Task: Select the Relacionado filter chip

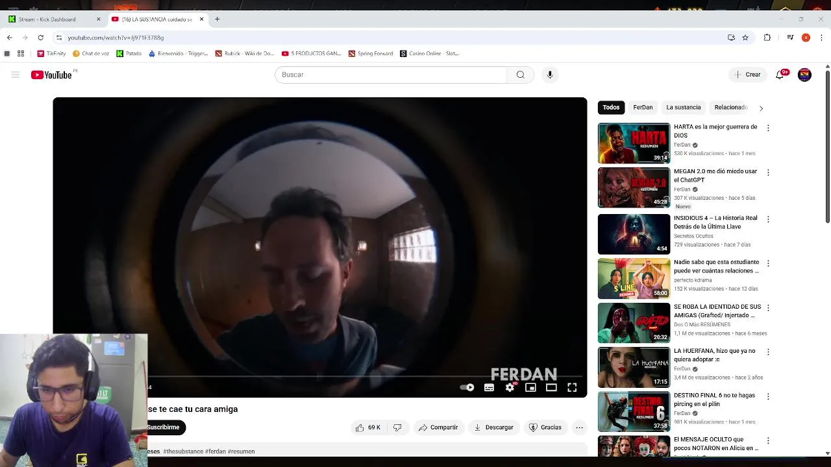Action: [731, 108]
